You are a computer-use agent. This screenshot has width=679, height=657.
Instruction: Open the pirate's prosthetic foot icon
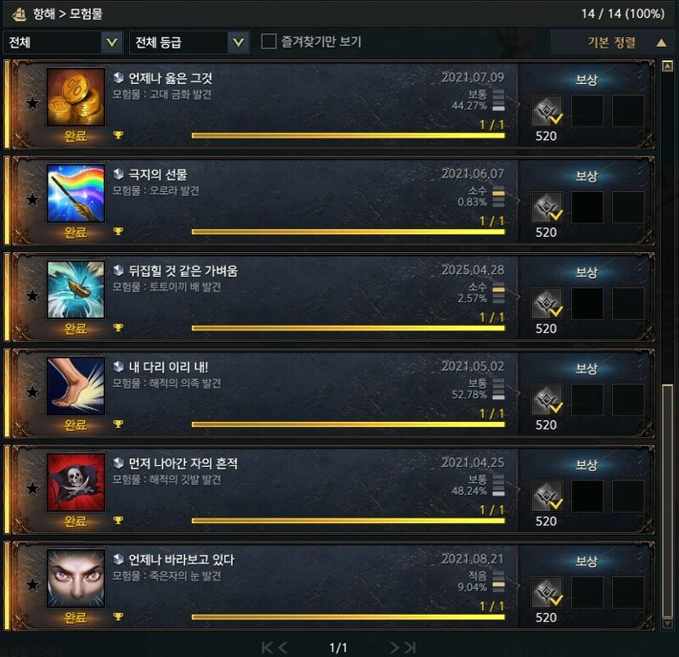point(76,386)
